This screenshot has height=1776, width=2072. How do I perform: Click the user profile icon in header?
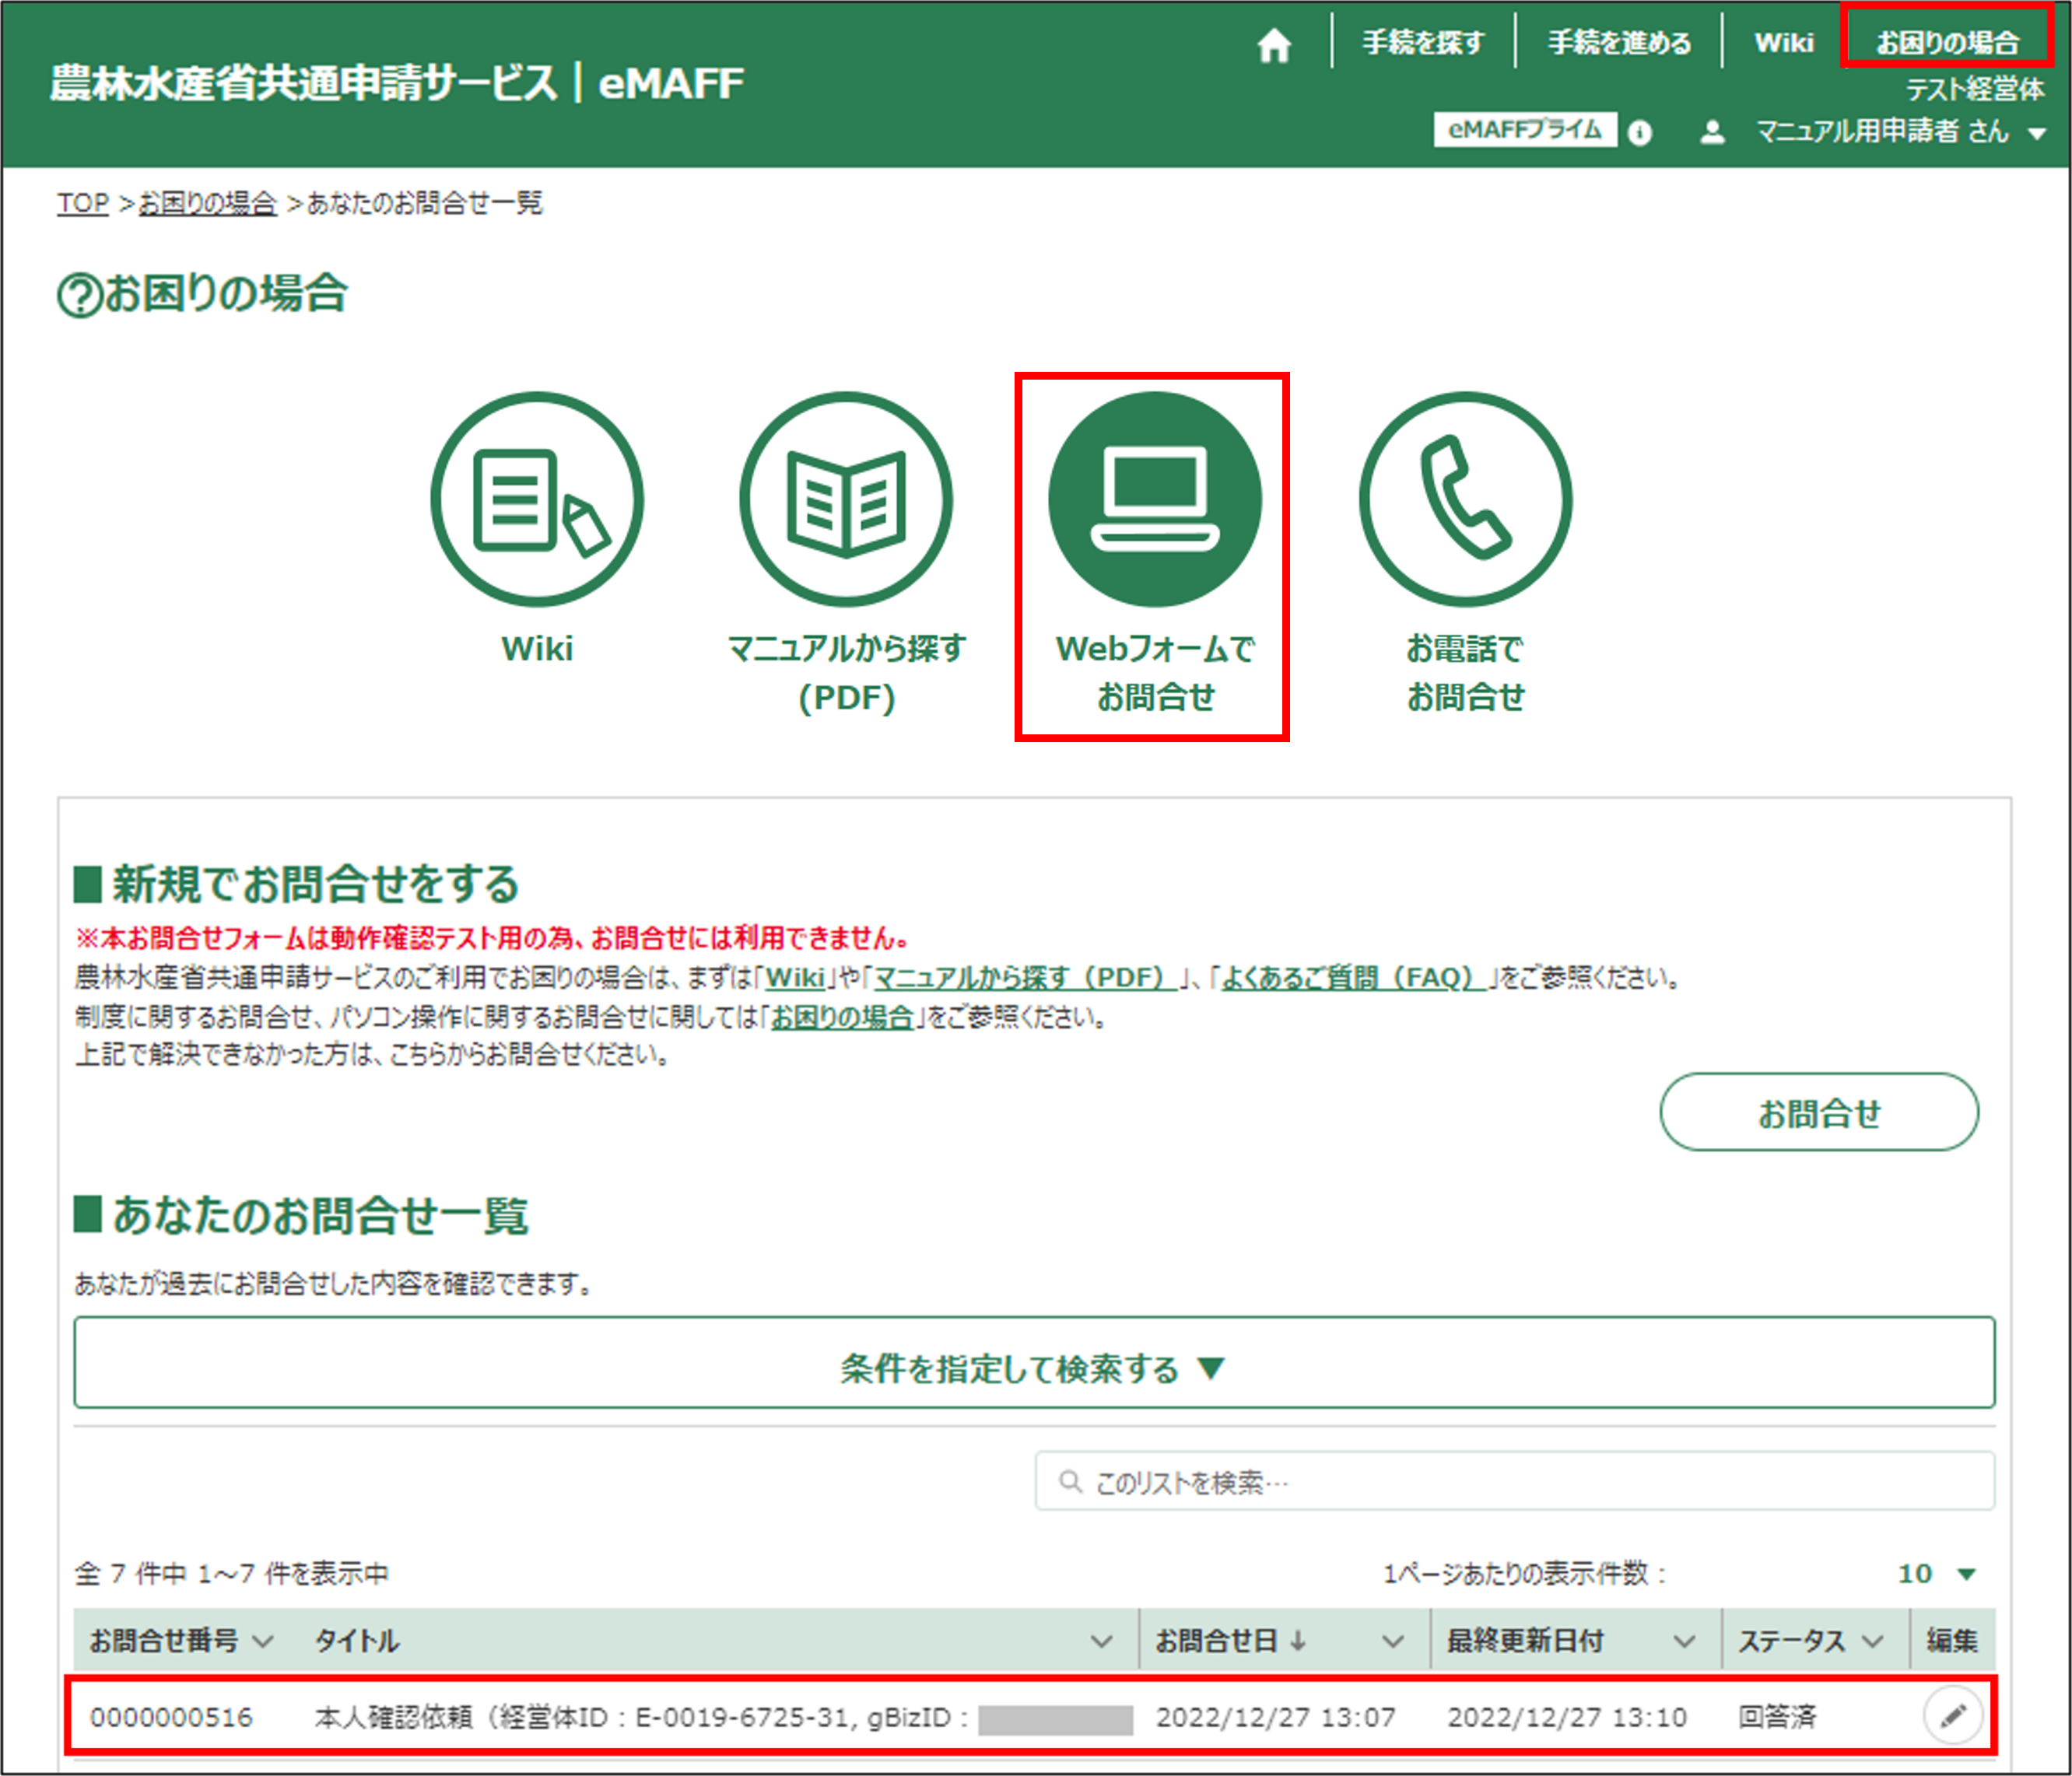(x=1712, y=132)
